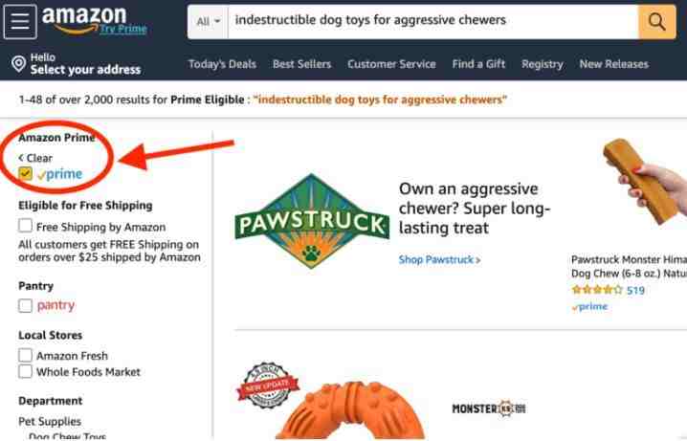This screenshot has height=441, width=687.
Task: Open Today's Deals in navigation
Action: [222, 64]
